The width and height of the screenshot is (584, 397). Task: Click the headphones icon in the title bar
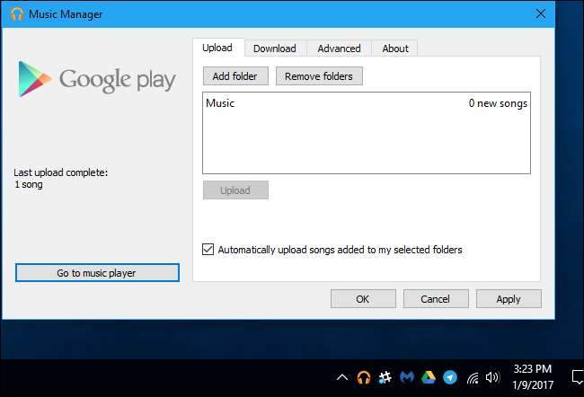pos(16,14)
